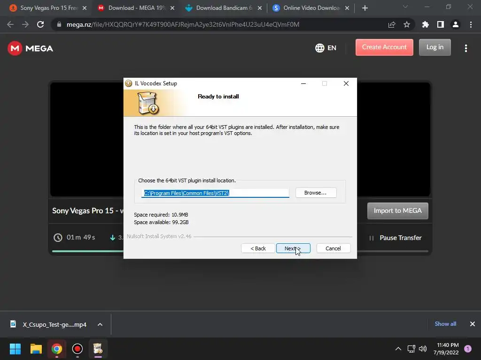Cancel the IL Vocodex installation
The height and width of the screenshot is (360, 481).
(333, 248)
